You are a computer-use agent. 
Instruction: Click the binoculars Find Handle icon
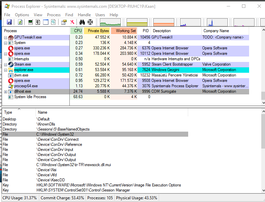[82, 22]
